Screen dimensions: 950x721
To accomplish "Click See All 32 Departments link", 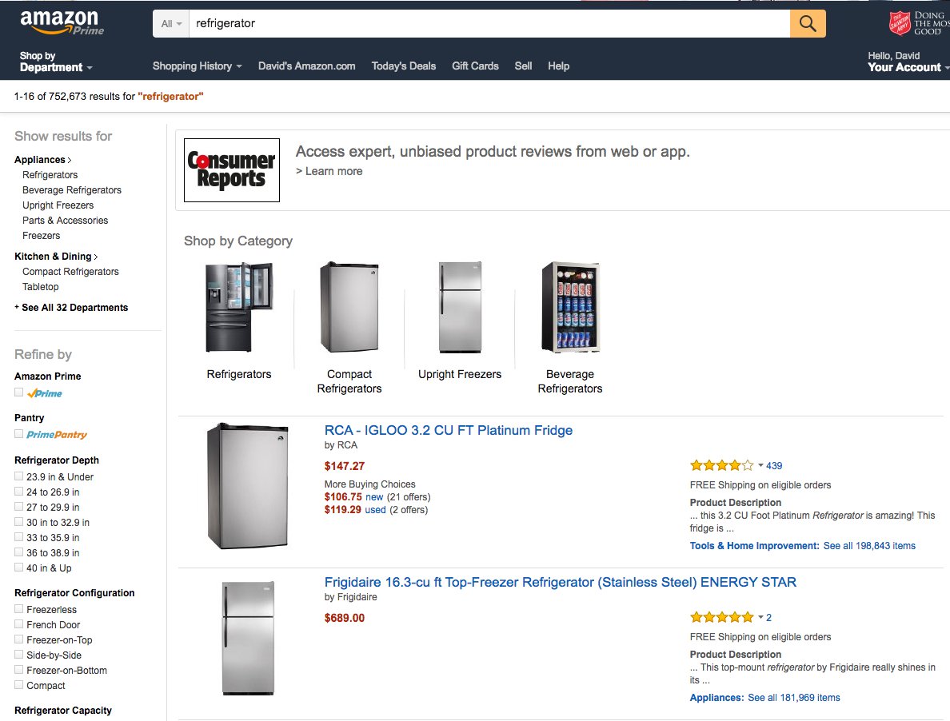I will coord(74,308).
